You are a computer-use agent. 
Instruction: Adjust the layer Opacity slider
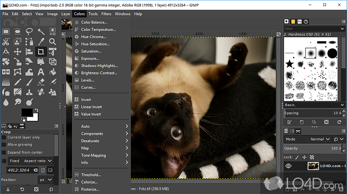[x=313, y=148]
